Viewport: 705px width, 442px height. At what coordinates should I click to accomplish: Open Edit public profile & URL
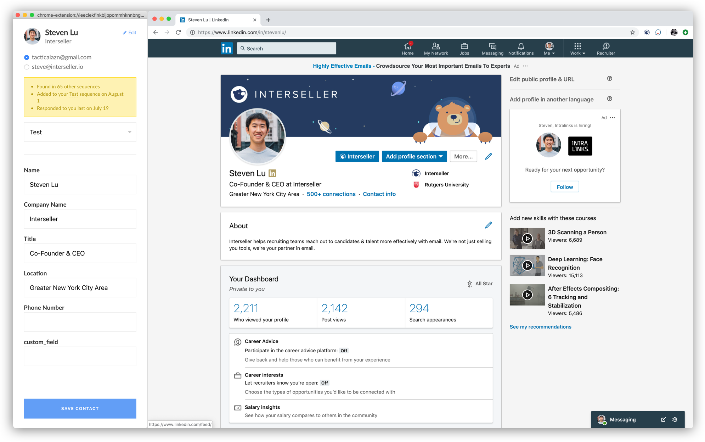(x=542, y=79)
